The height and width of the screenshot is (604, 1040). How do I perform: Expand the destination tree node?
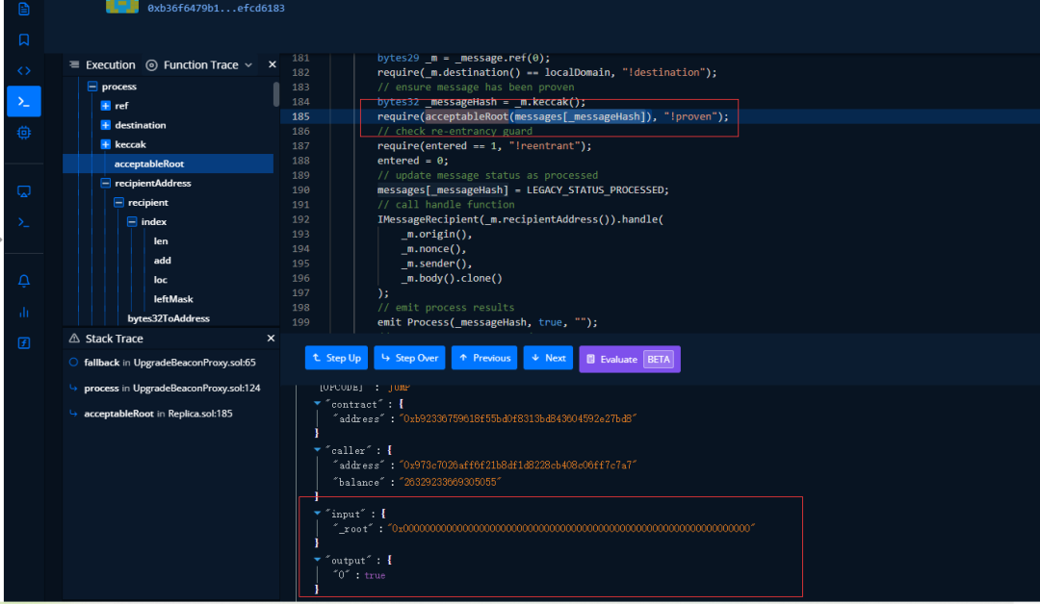(106, 125)
